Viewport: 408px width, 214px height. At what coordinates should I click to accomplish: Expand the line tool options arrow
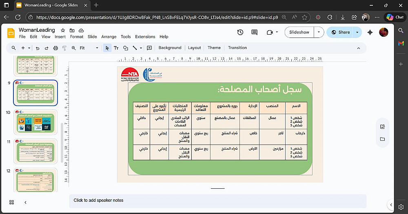pos(141,48)
